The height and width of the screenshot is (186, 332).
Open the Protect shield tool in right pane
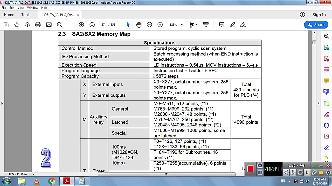click(x=327, y=126)
